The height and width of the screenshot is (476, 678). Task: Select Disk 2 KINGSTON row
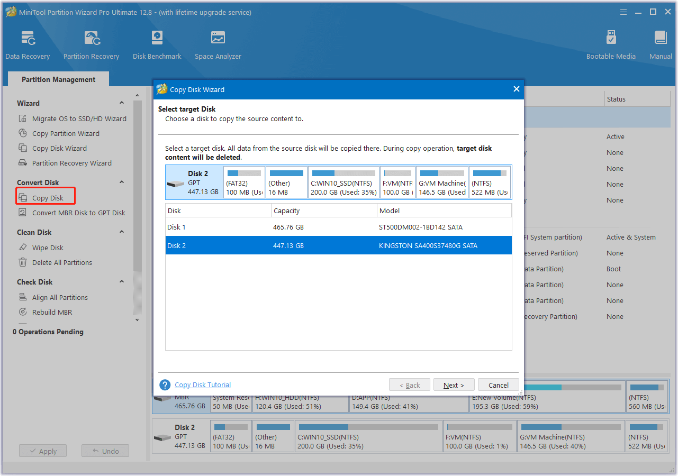point(339,245)
